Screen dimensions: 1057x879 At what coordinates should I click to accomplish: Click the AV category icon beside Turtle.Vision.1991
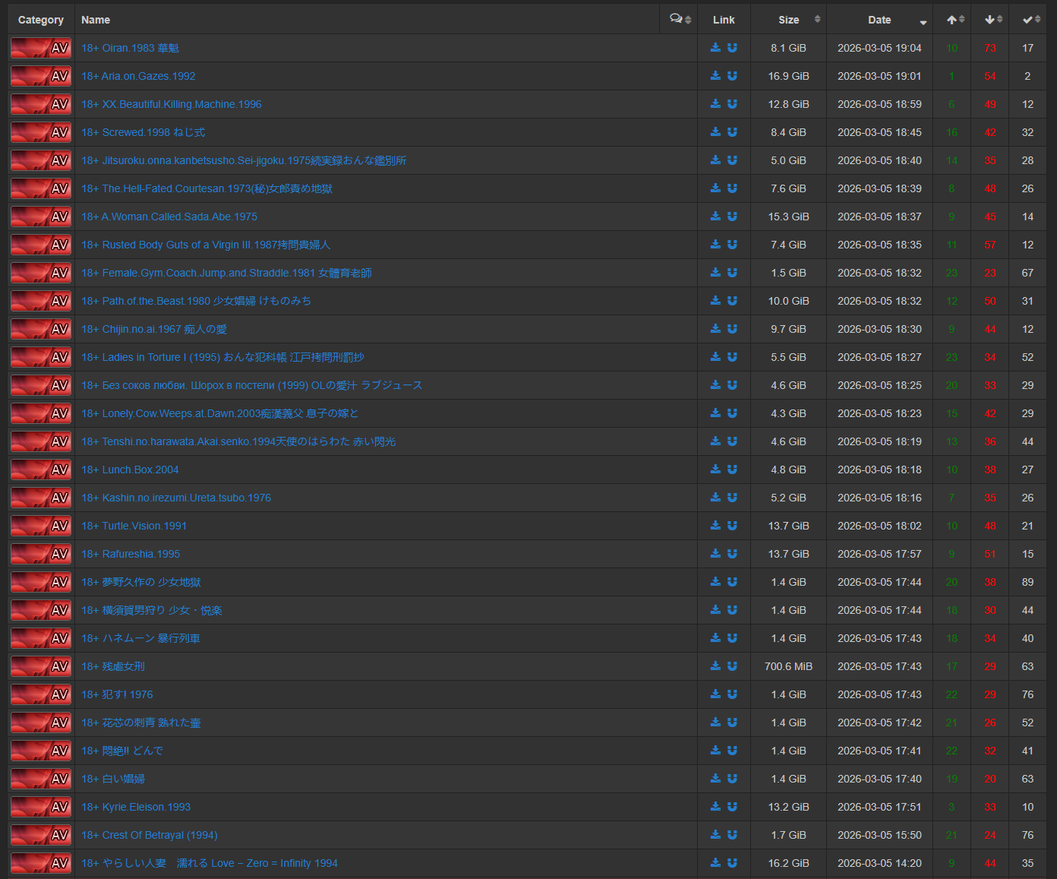[x=41, y=526]
